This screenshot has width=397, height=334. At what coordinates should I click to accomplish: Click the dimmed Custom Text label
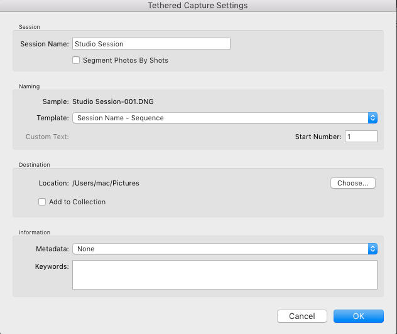tap(47, 137)
